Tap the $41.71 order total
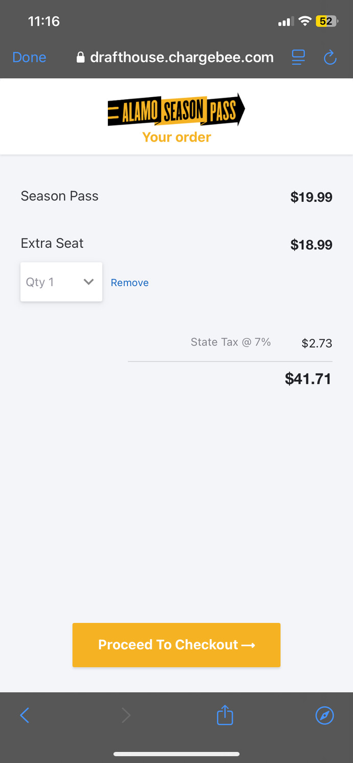 (x=308, y=379)
